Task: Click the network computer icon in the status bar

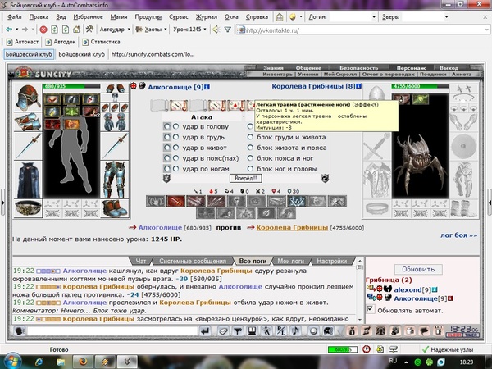Action: (394, 349)
